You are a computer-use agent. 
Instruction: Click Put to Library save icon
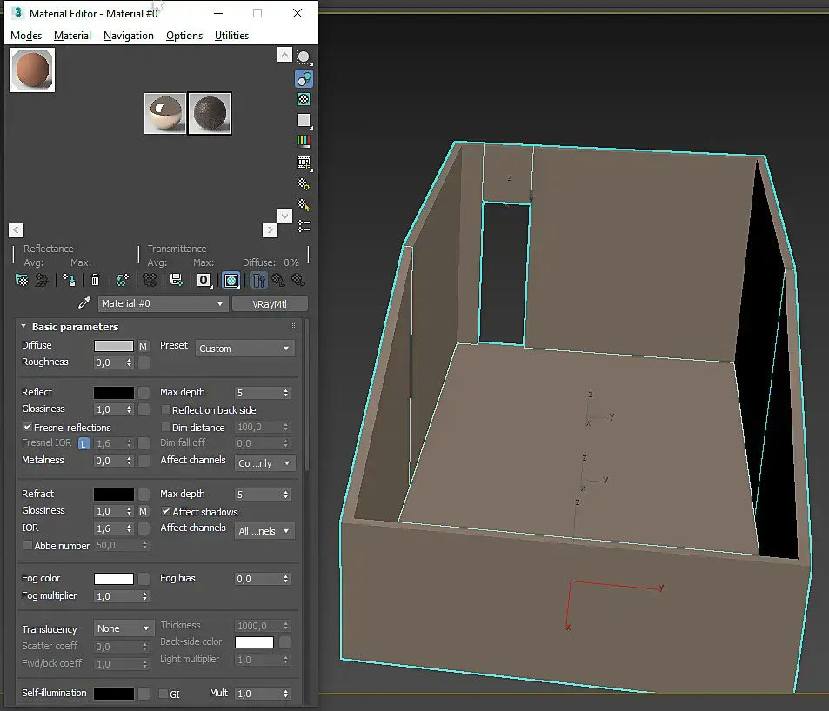(177, 280)
